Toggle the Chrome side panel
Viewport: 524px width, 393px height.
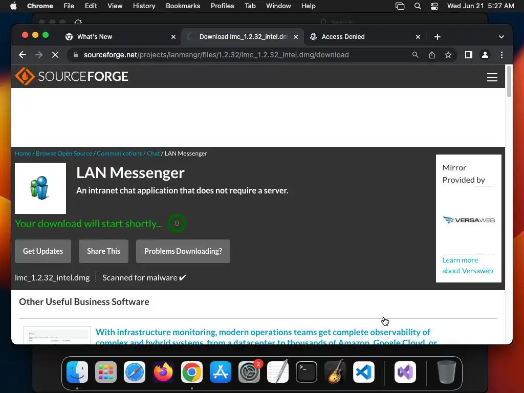[x=469, y=55]
